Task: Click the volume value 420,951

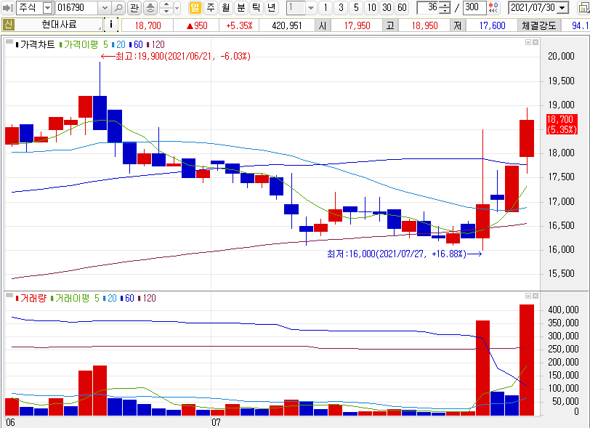Action: click(x=287, y=25)
